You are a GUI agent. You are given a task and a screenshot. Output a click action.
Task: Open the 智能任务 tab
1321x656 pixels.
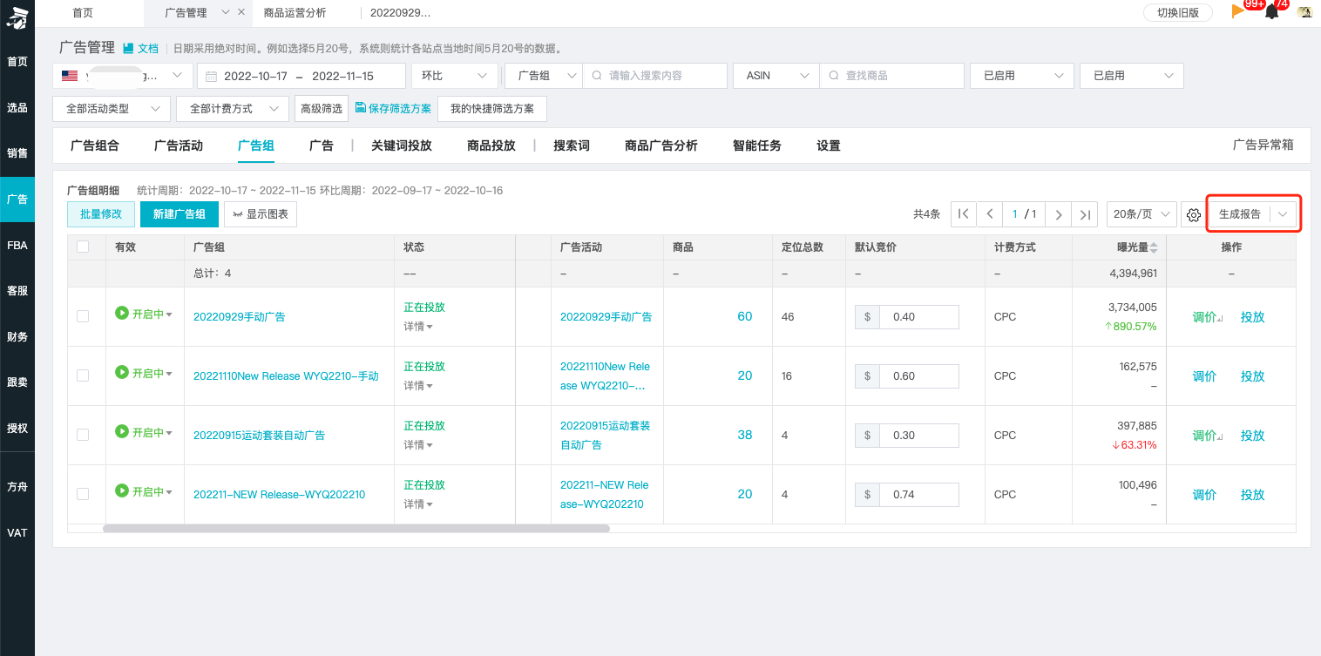click(757, 145)
